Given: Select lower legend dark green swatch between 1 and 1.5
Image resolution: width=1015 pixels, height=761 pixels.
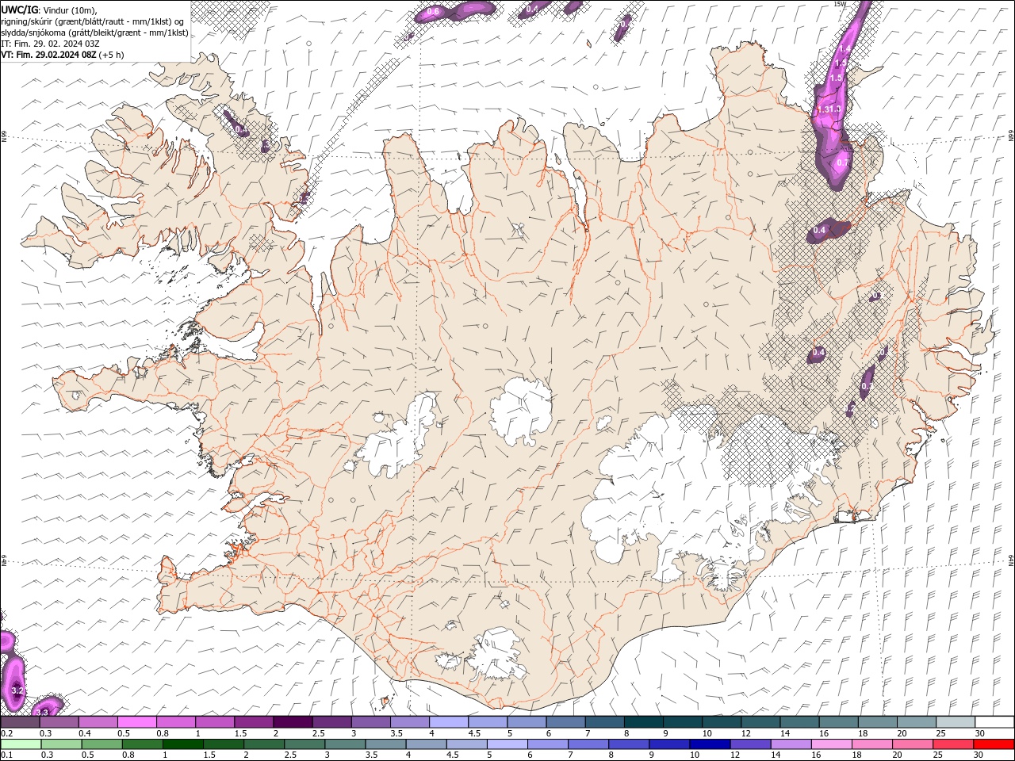Looking at the screenshot, I should [182, 744].
